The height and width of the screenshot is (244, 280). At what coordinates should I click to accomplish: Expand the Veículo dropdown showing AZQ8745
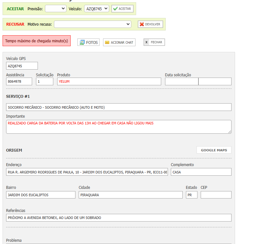96,9
